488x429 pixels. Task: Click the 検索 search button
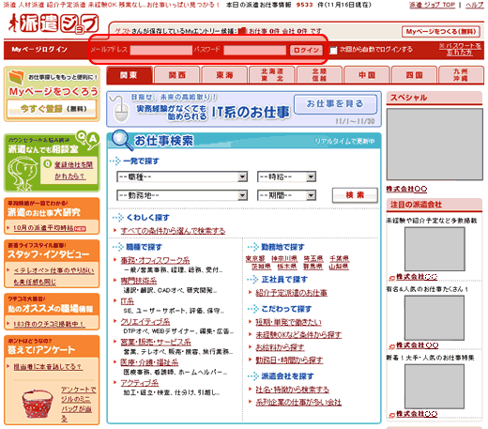point(355,195)
